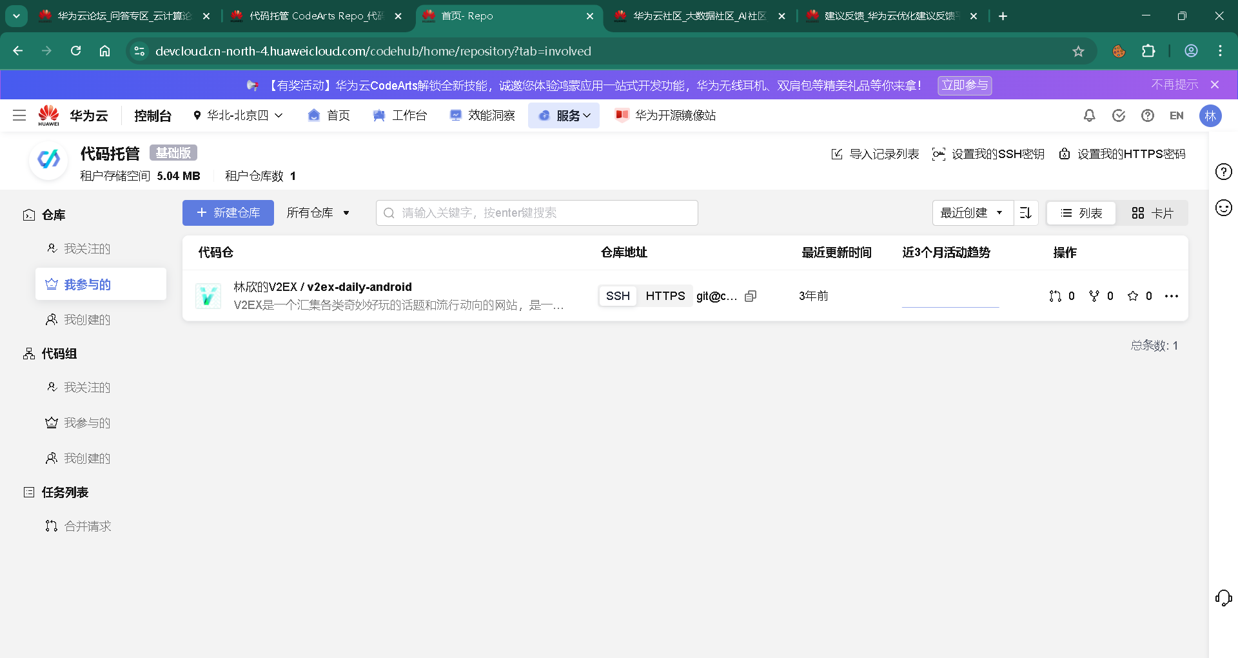View site information icon in address bar
Image resolution: width=1238 pixels, height=658 pixels.
139,51
